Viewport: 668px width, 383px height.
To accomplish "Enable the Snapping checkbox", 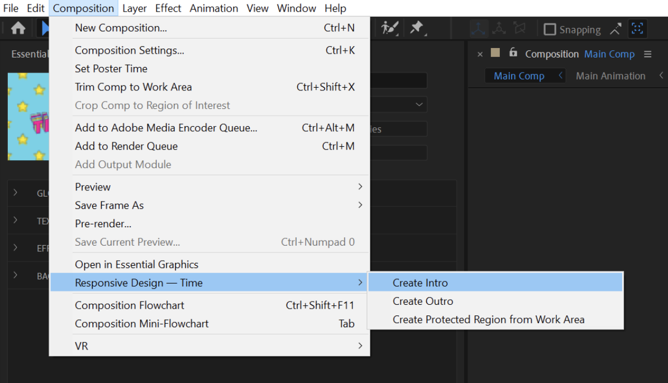I will [550, 29].
